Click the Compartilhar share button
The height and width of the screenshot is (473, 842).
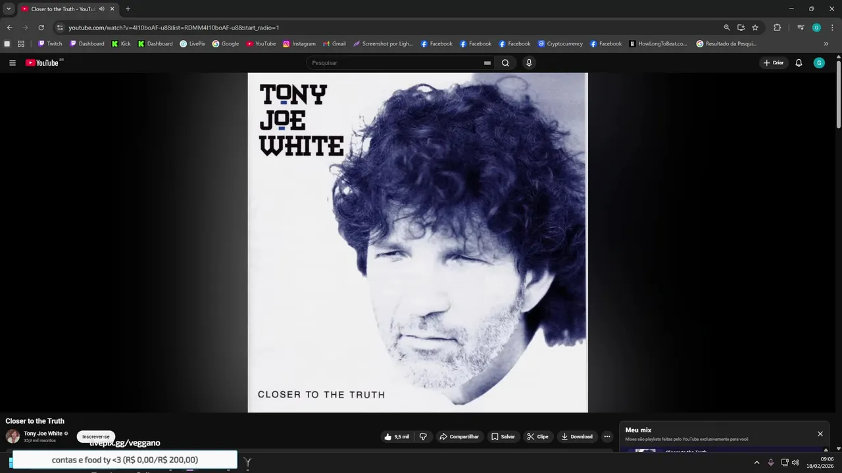coord(459,437)
